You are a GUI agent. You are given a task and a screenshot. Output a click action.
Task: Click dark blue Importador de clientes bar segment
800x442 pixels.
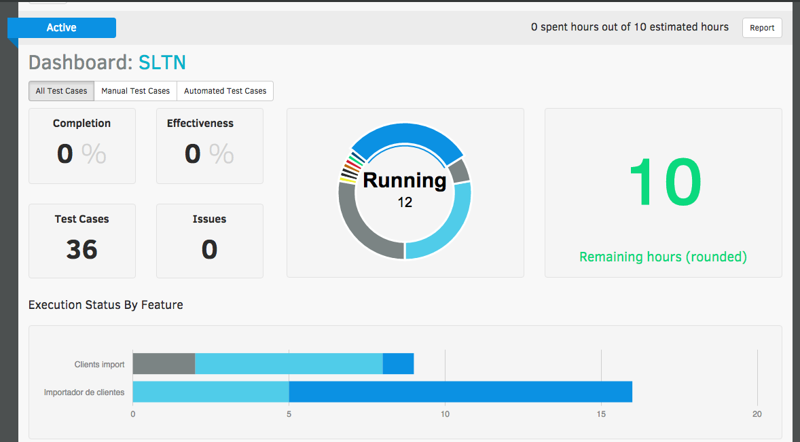pyautogui.click(x=460, y=392)
